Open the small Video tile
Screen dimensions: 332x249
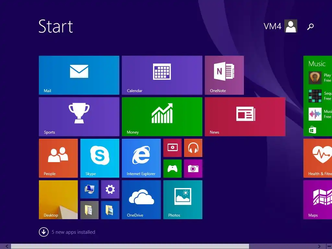[172, 148]
